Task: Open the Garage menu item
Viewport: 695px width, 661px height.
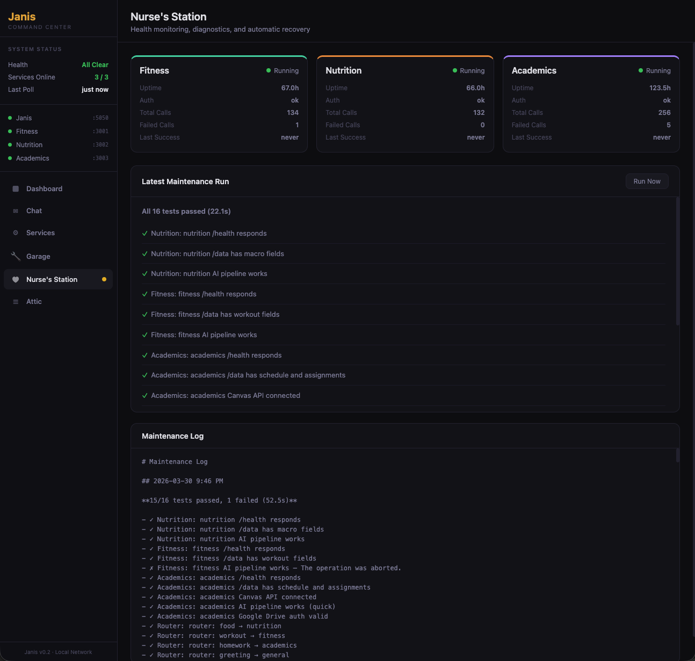Action: click(38, 257)
